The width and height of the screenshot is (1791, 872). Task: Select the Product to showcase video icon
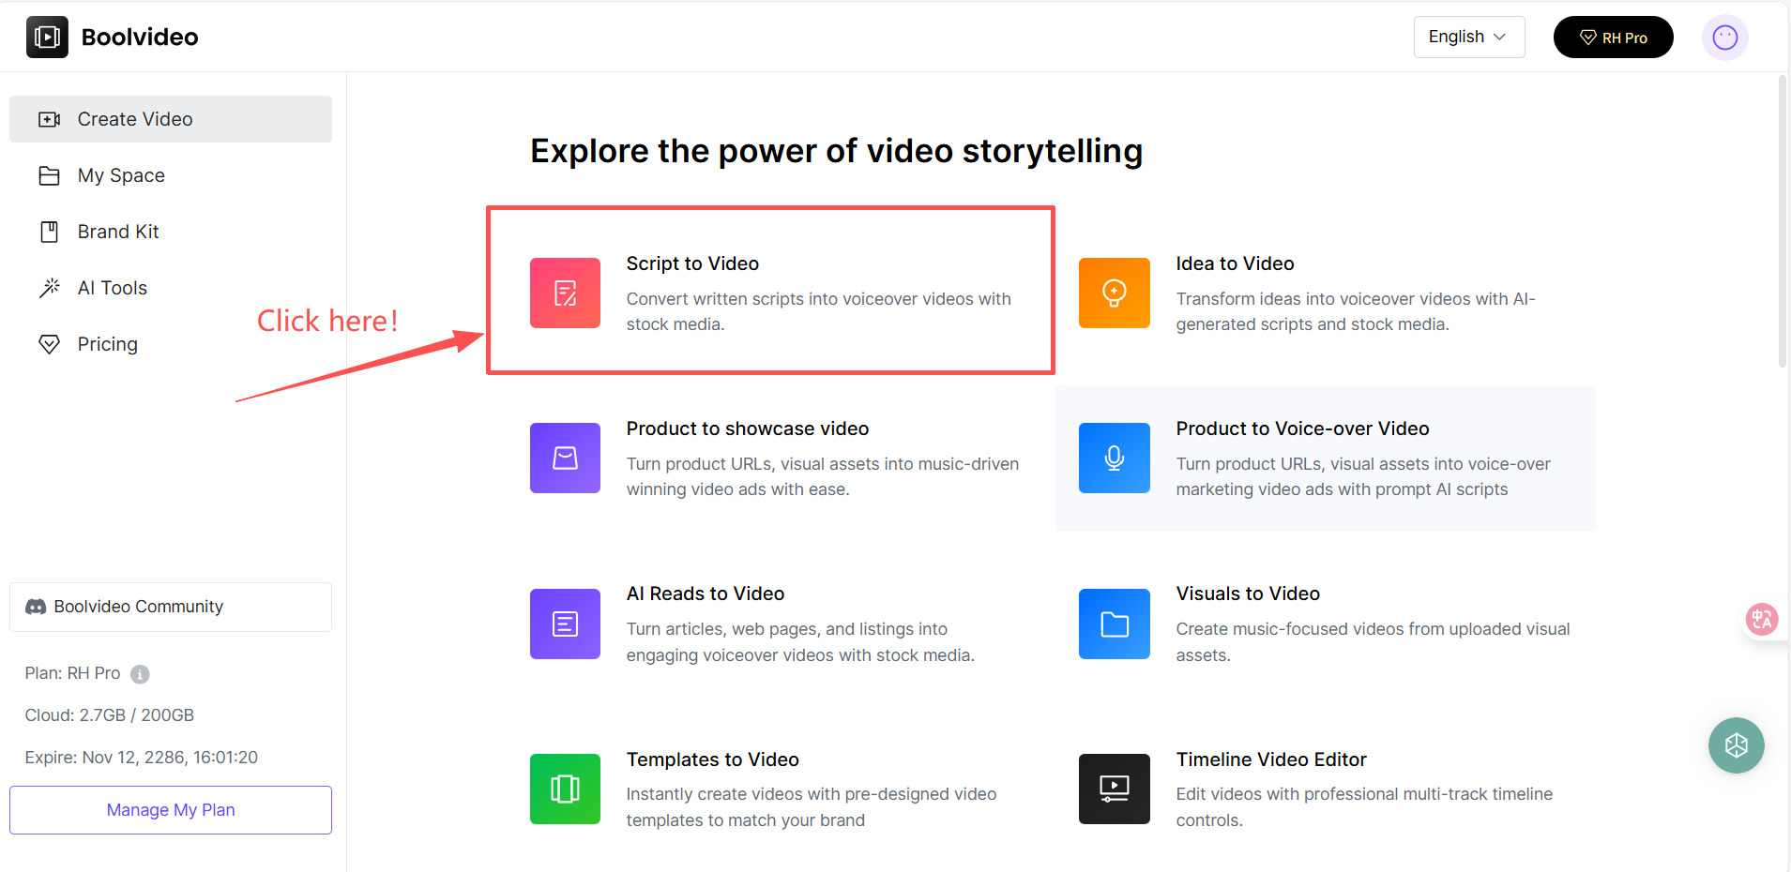[565, 458]
